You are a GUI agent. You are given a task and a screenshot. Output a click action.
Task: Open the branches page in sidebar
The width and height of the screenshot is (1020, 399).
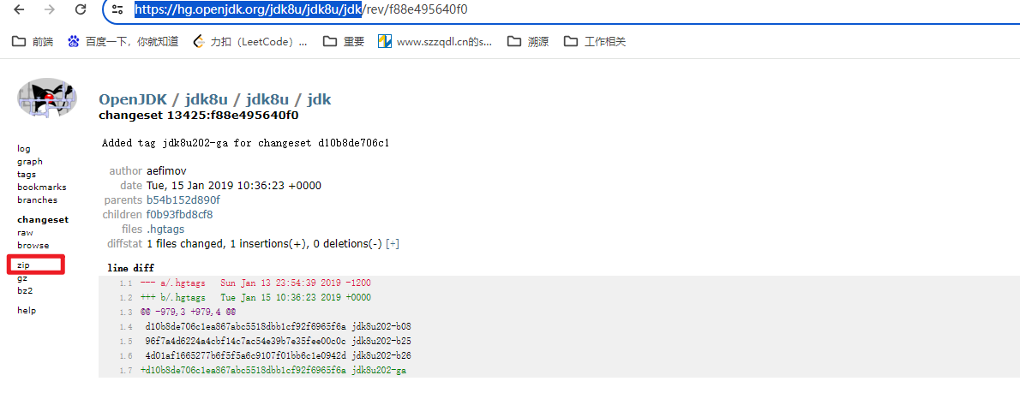(37, 200)
